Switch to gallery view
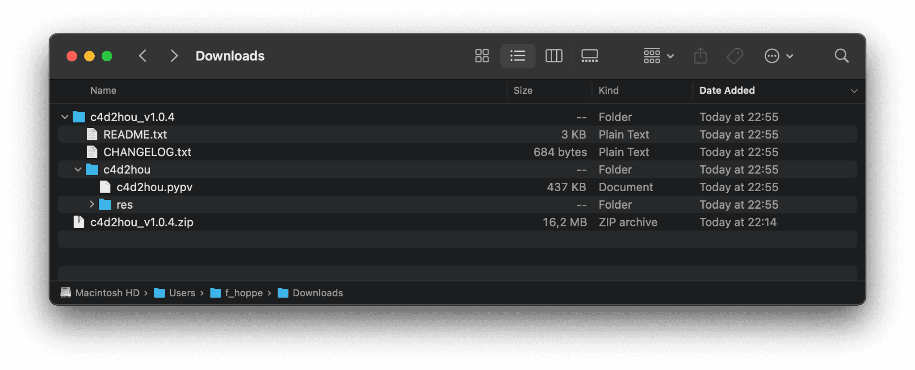 [x=589, y=56]
